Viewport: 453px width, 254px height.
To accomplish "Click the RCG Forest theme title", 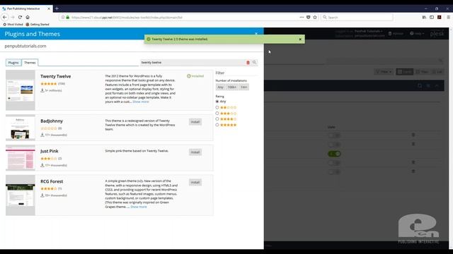I will tap(52, 181).
